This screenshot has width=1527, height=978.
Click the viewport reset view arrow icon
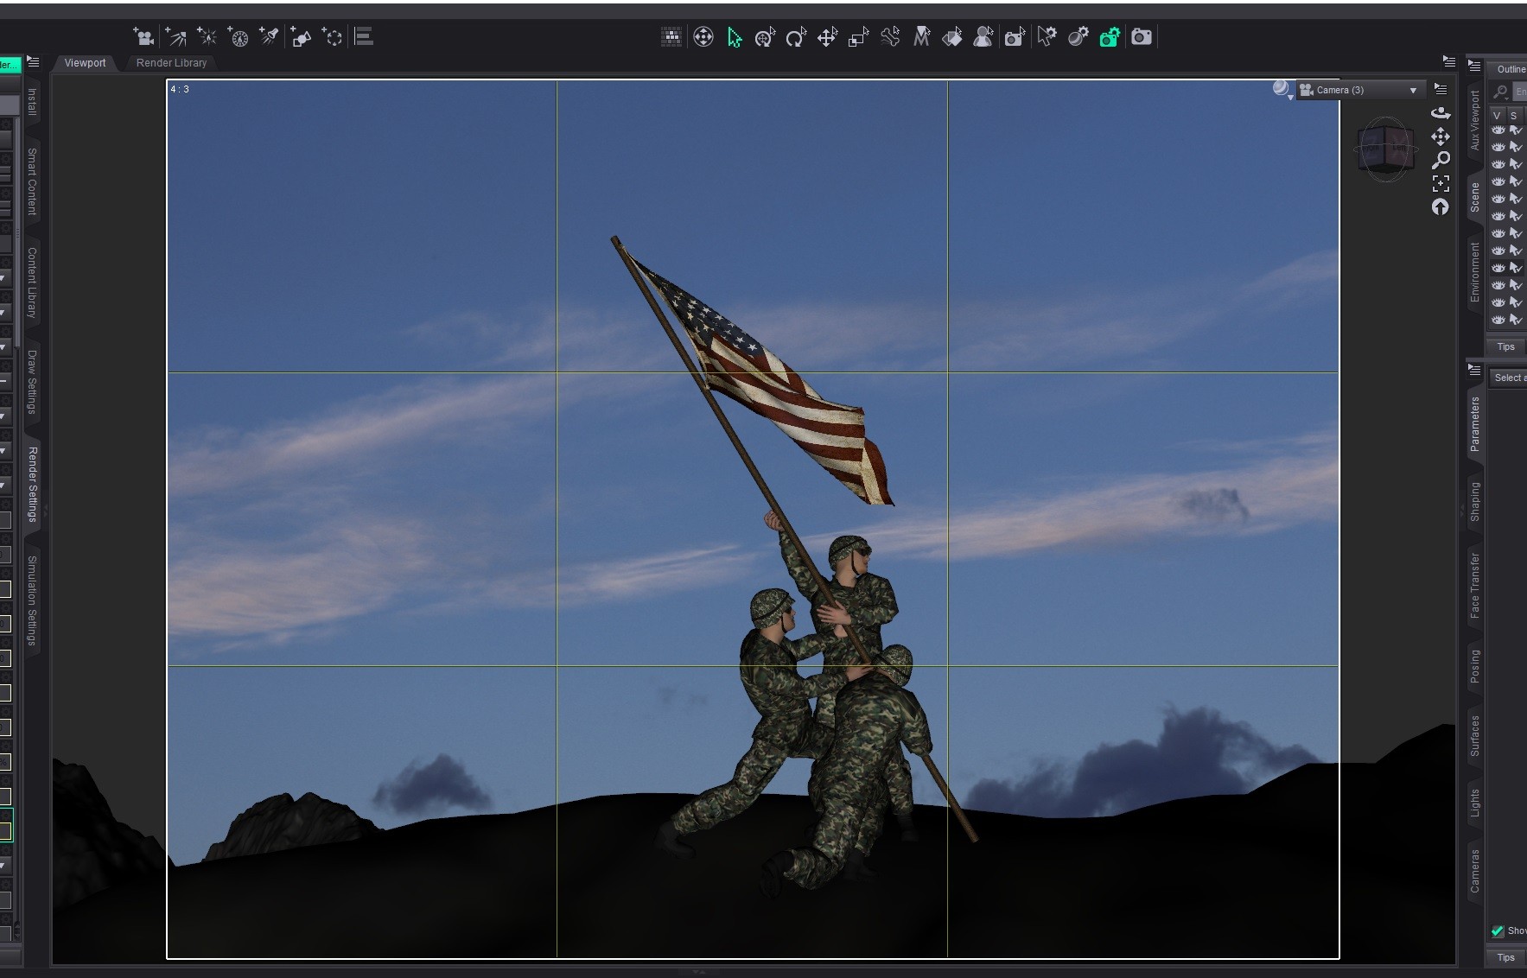[x=1441, y=206]
